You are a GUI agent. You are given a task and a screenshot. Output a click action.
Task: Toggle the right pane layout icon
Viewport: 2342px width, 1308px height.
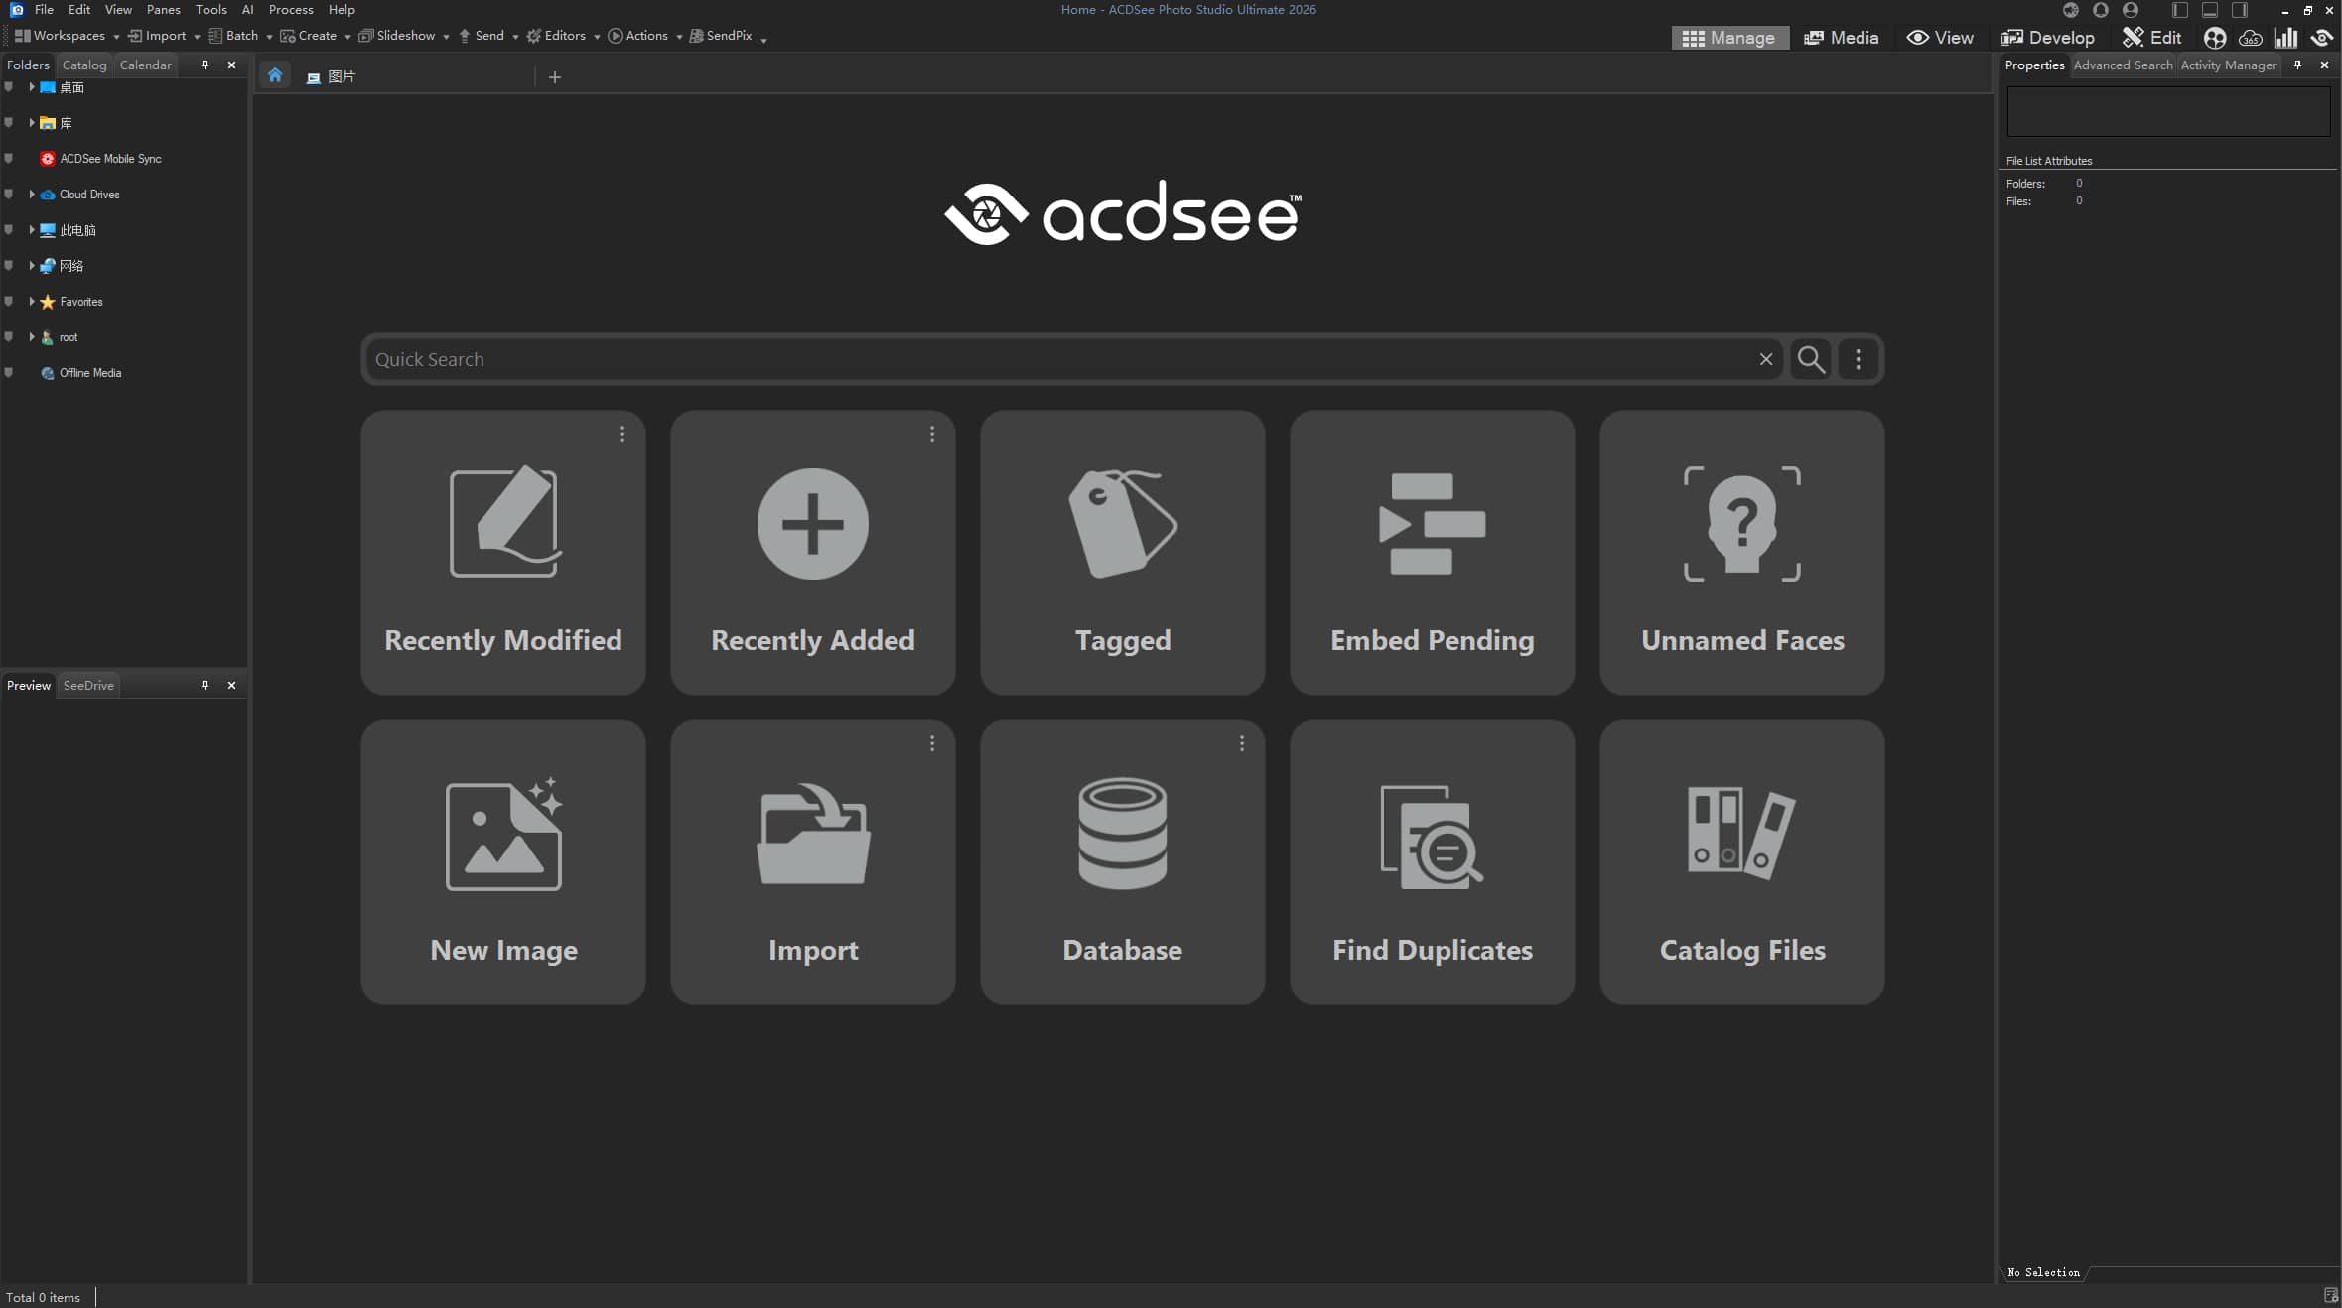[x=2239, y=10]
